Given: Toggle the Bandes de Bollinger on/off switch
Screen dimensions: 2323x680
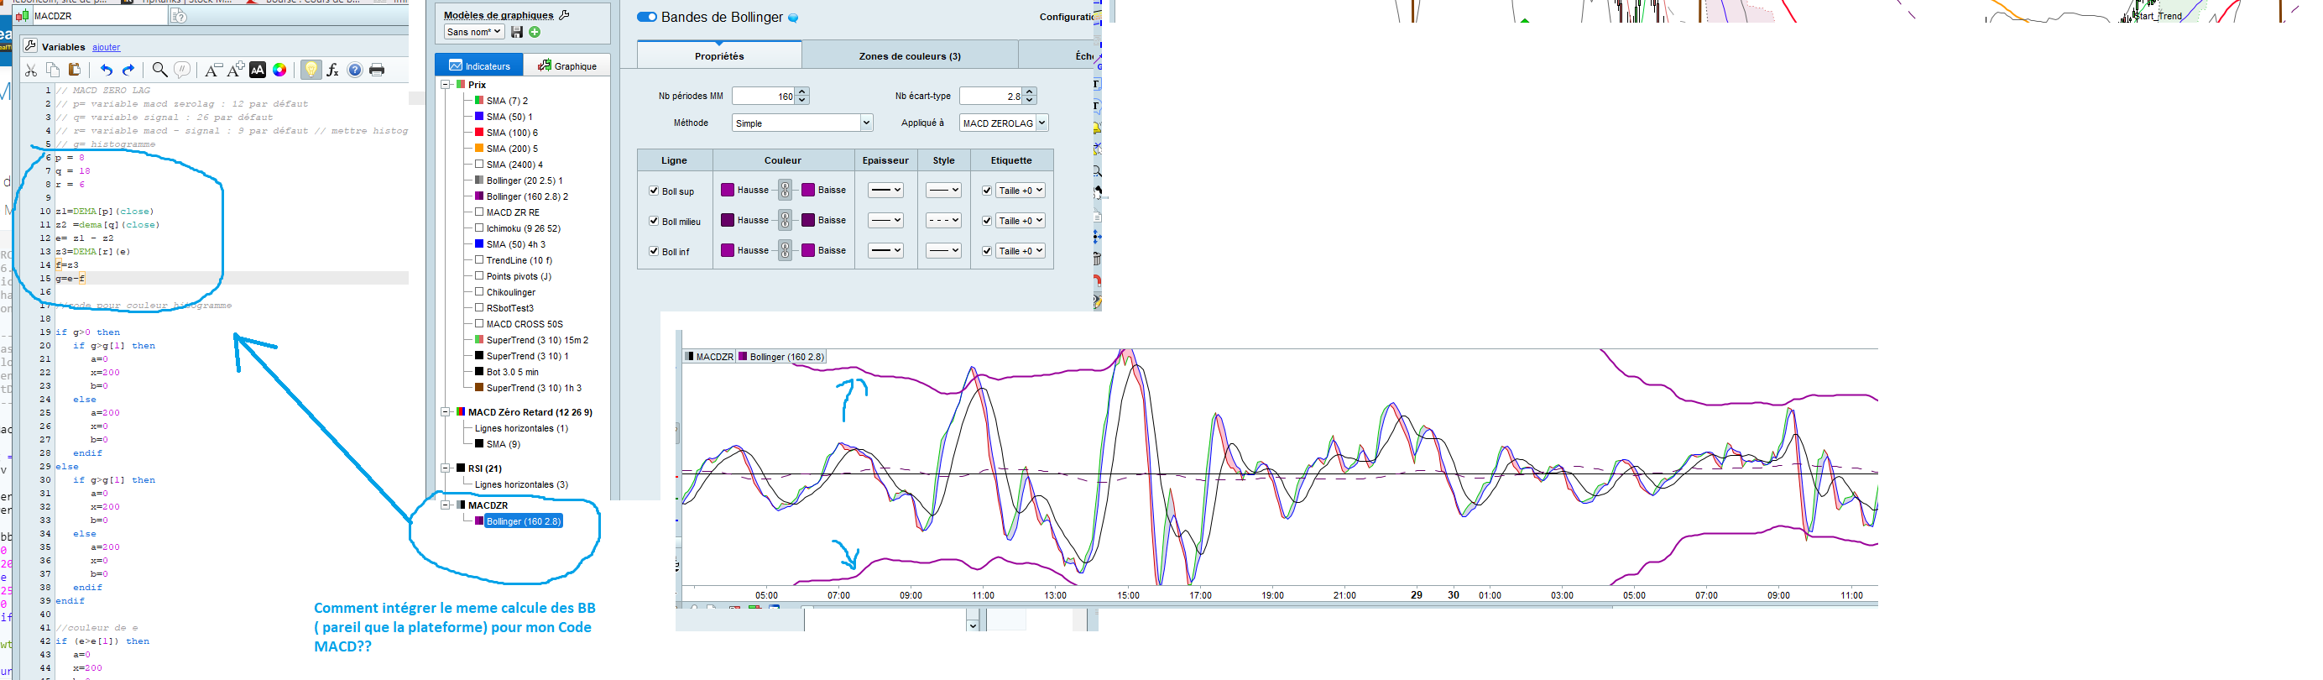Looking at the screenshot, I should (646, 17).
